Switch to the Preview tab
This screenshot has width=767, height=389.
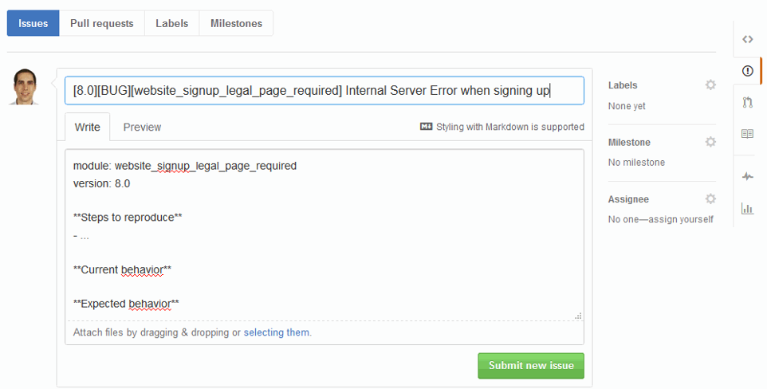(x=142, y=127)
